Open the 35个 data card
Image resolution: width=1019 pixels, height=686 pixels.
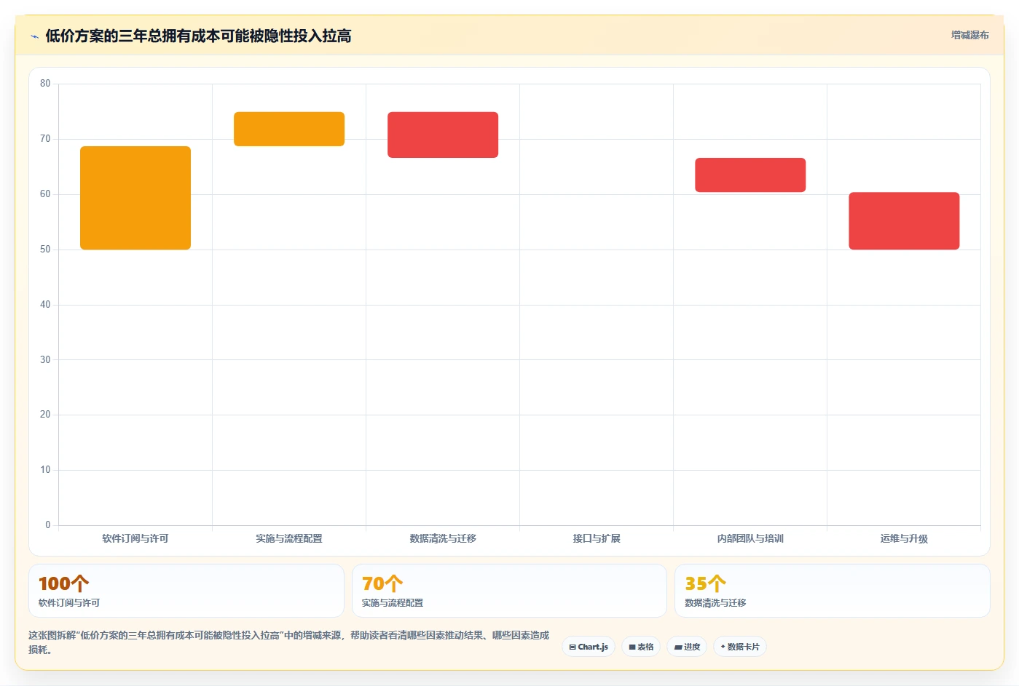click(x=833, y=591)
